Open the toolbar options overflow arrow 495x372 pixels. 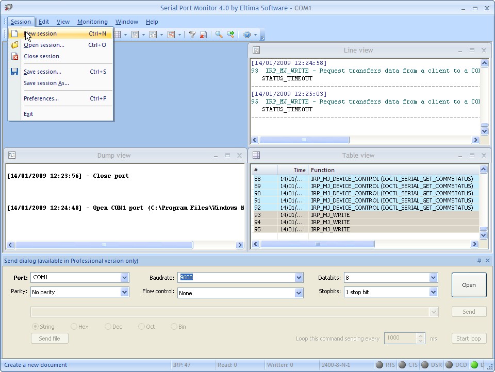pyautogui.click(x=262, y=38)
